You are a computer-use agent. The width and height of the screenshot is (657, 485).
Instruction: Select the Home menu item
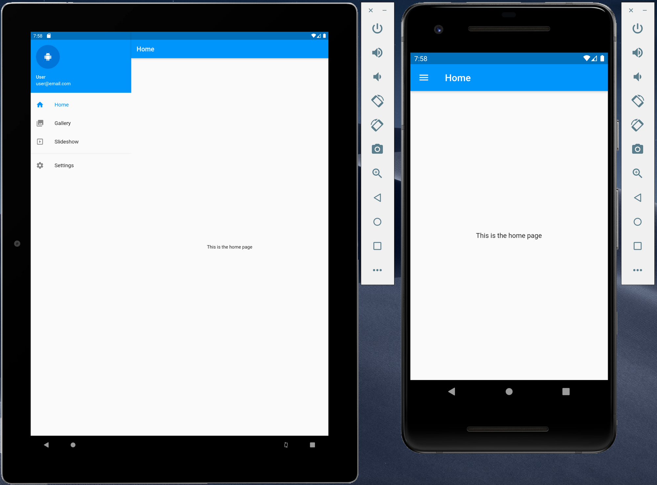pos(62,104)
